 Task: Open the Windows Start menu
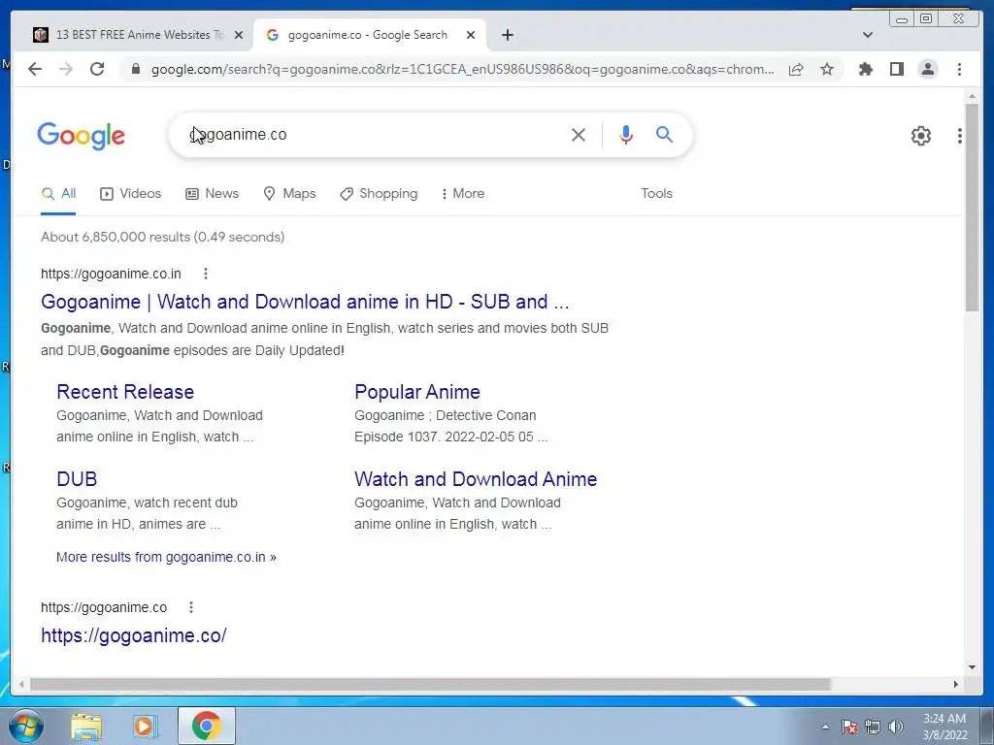[26, 726]
